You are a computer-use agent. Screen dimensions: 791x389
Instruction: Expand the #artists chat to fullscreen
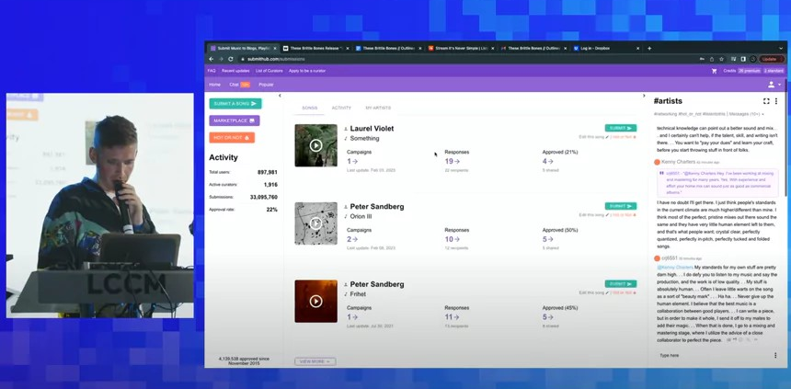[766, 101]
